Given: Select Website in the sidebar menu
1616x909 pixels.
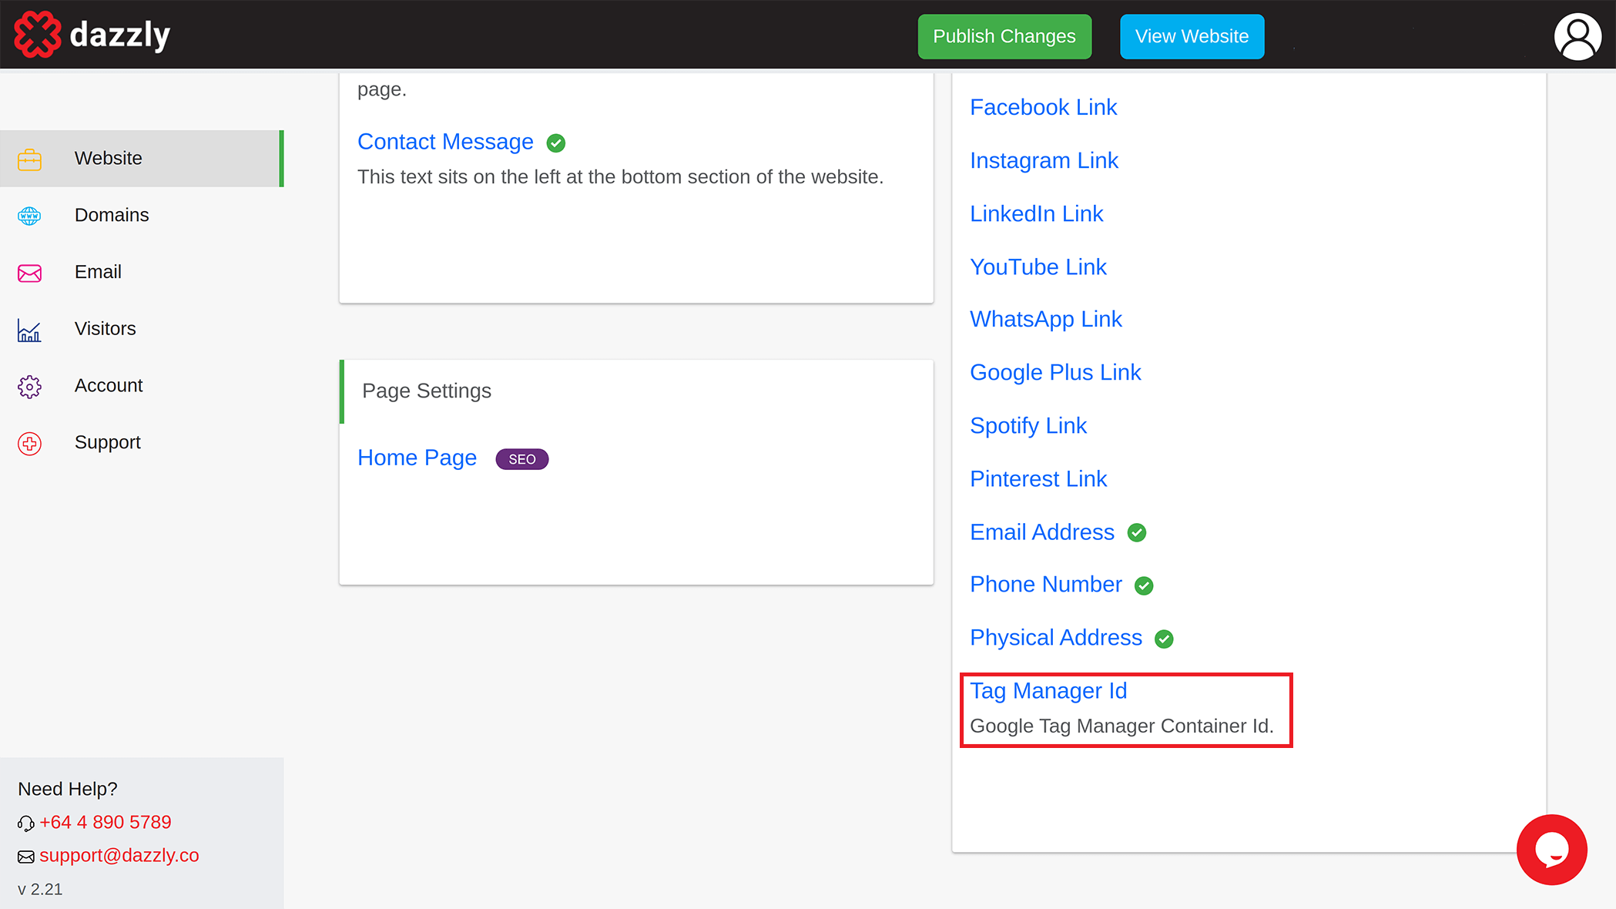Looking at the screenshot, I should (x=142, y=158).
